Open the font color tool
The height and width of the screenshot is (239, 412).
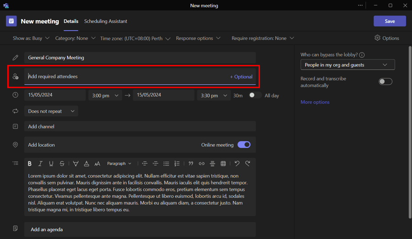tap(87, 163)
